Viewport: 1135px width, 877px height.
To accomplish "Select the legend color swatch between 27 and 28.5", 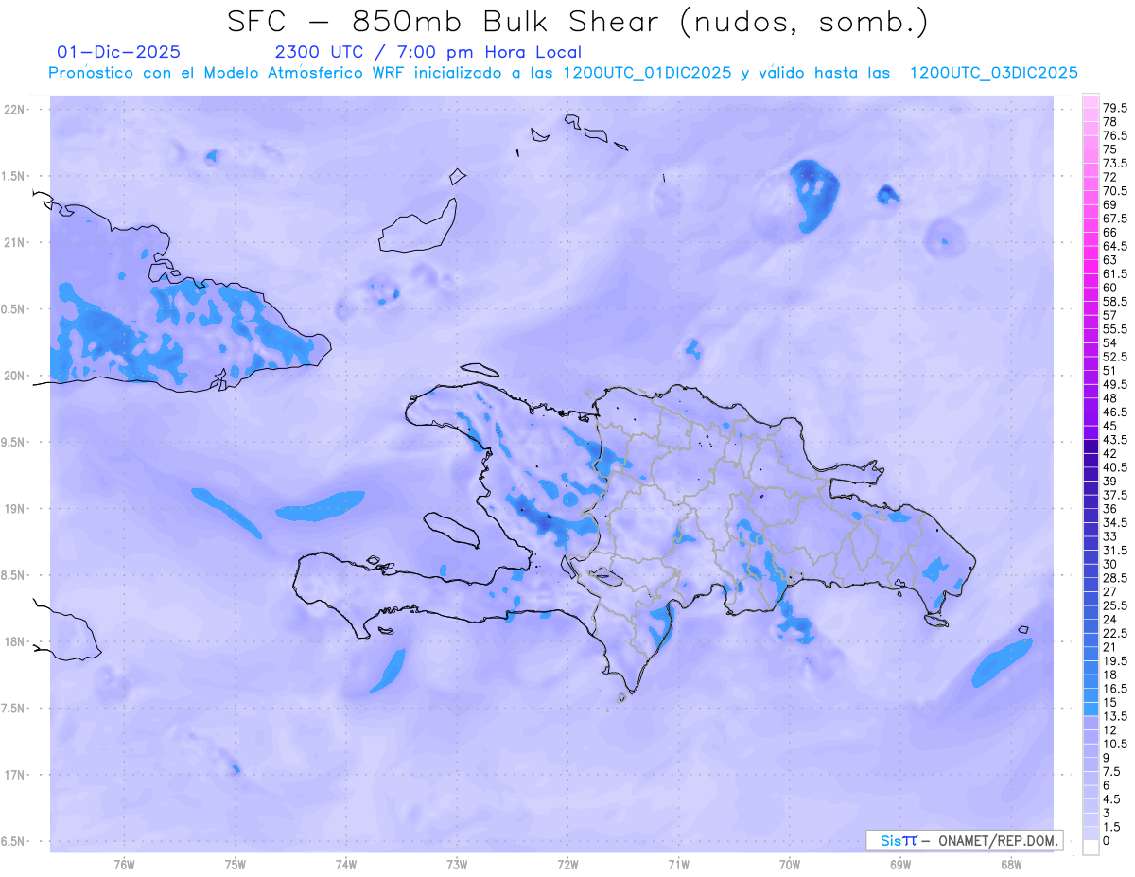I will [x=1091, y=585].
